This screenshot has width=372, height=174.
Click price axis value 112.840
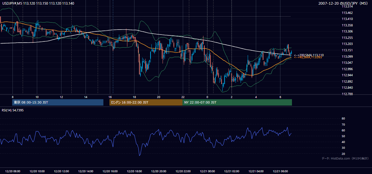347,88
